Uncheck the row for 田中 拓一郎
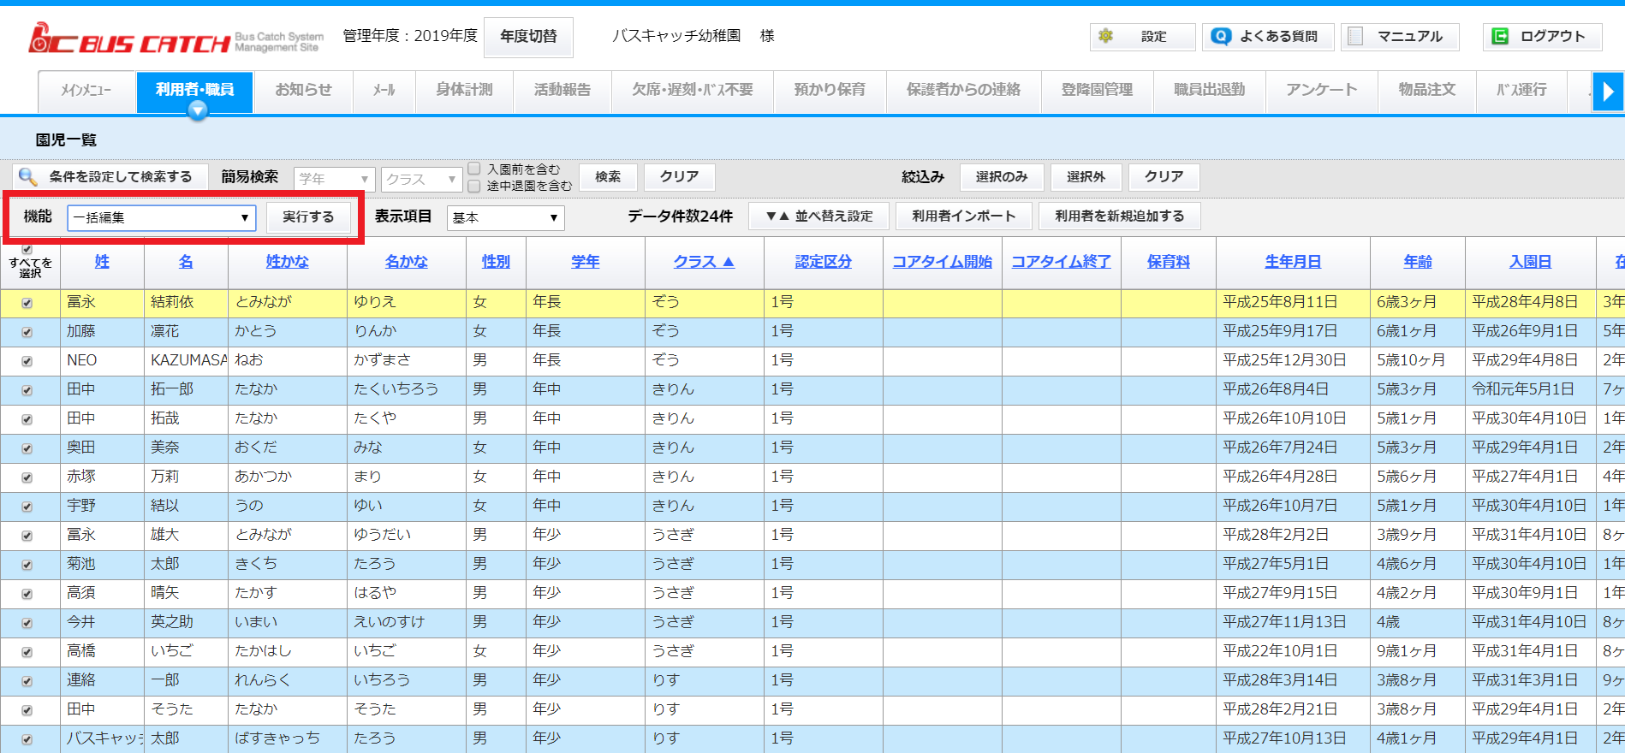 coord(27,390)
